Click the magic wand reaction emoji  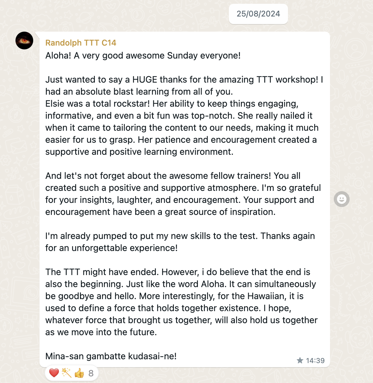66,373
